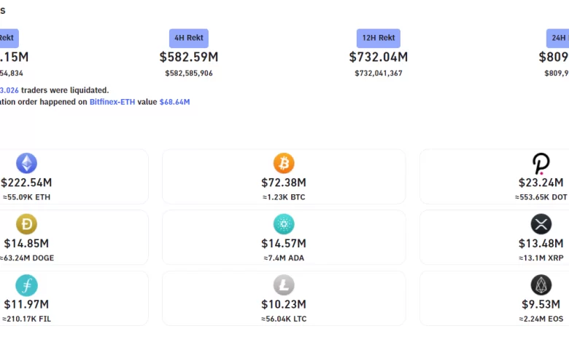Click the Filecoin icon
The width and height of the screenshot is (569, 342).
tap(27, 285)
